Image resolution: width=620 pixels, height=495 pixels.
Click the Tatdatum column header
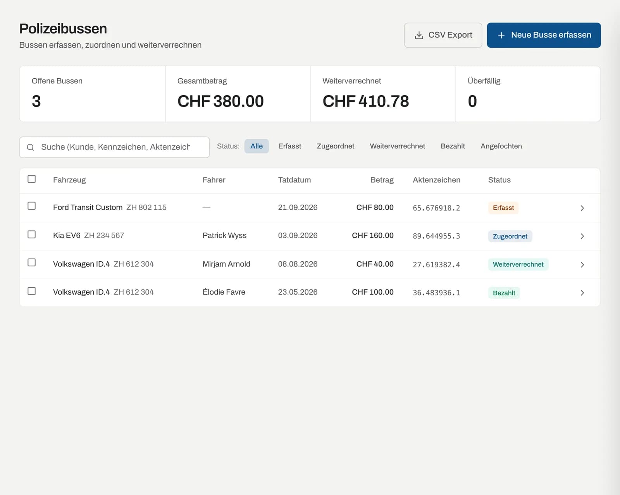coord(294,180)
